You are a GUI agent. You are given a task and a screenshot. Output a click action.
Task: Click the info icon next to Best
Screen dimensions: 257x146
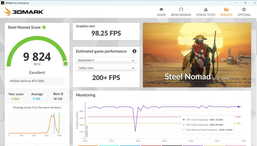click(62, 94)
